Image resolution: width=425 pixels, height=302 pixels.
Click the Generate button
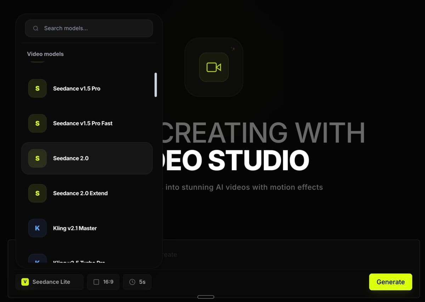coord(391,282)
